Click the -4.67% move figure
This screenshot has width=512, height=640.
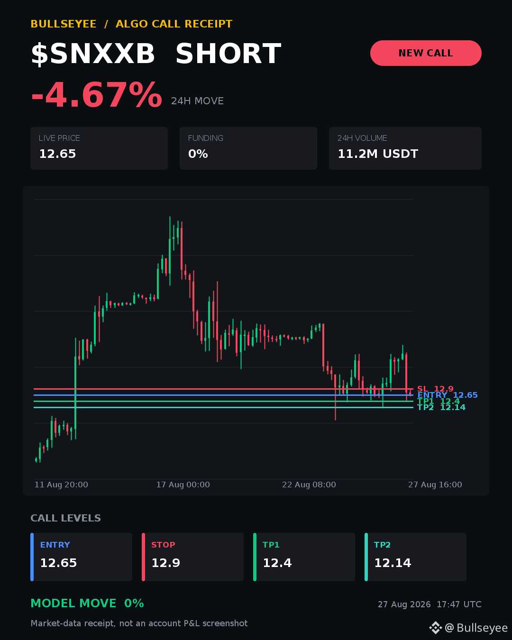[96, 95]
